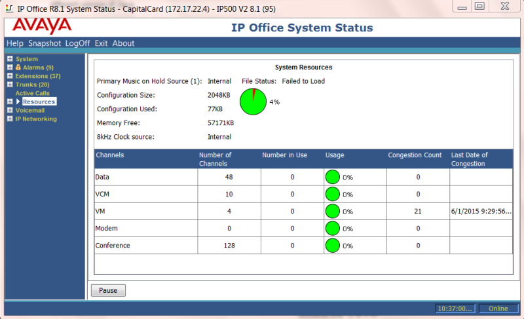Click the Conference usage green indicator
Image resolution: width=524 pixels, height=319 pixels.
tap(333, 246)
